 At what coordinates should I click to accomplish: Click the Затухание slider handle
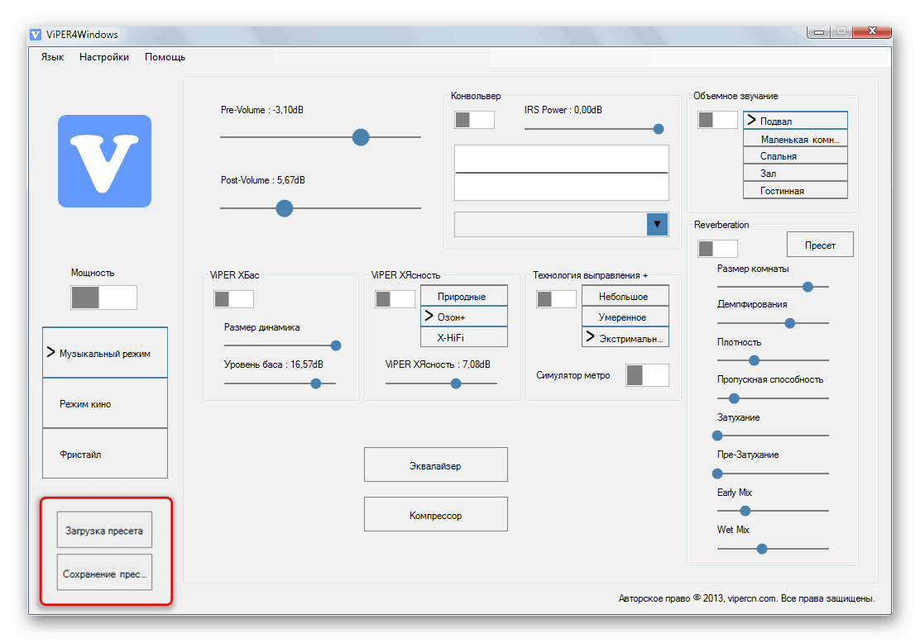pyautogui.click(x=717, y=436)
